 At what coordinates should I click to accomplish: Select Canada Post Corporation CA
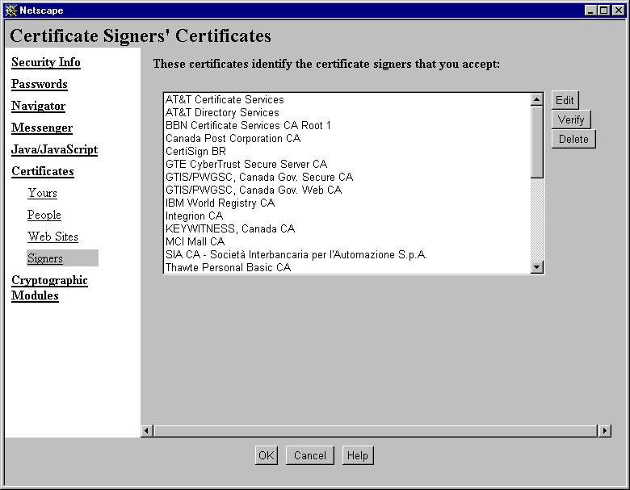coord(347,138)
